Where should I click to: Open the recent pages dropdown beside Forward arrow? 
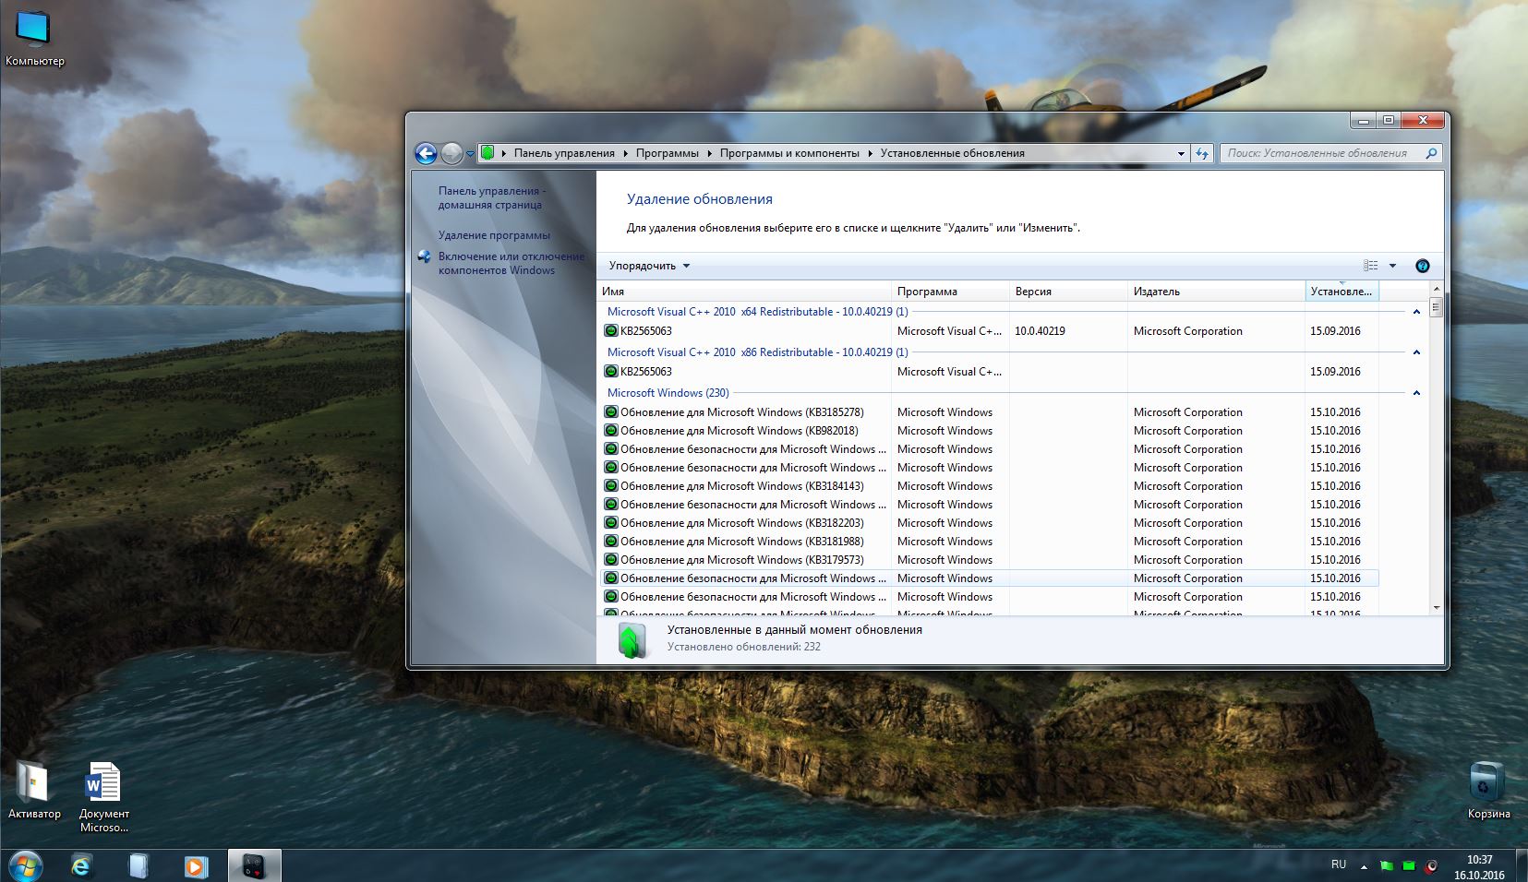(470, 154)
